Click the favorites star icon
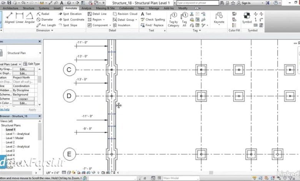 [x=233, y=3]
